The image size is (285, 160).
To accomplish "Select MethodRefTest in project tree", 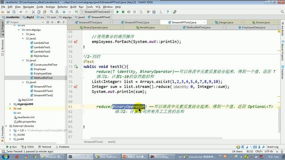I will (x=43, y=78).
